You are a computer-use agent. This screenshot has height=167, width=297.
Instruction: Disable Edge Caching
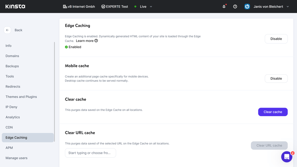pyautogui.click(x=276, y=39)
